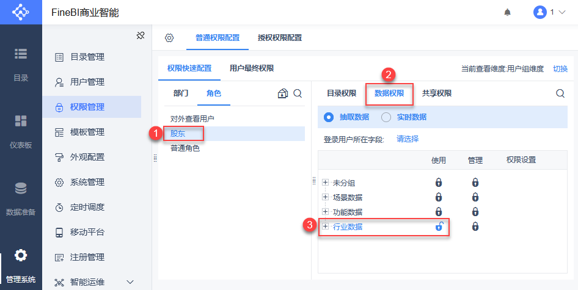The image size is (578, 290).
Task: Click the settings gear beside permission tabs
Action: pyautogui.click(x=169, y=38)
